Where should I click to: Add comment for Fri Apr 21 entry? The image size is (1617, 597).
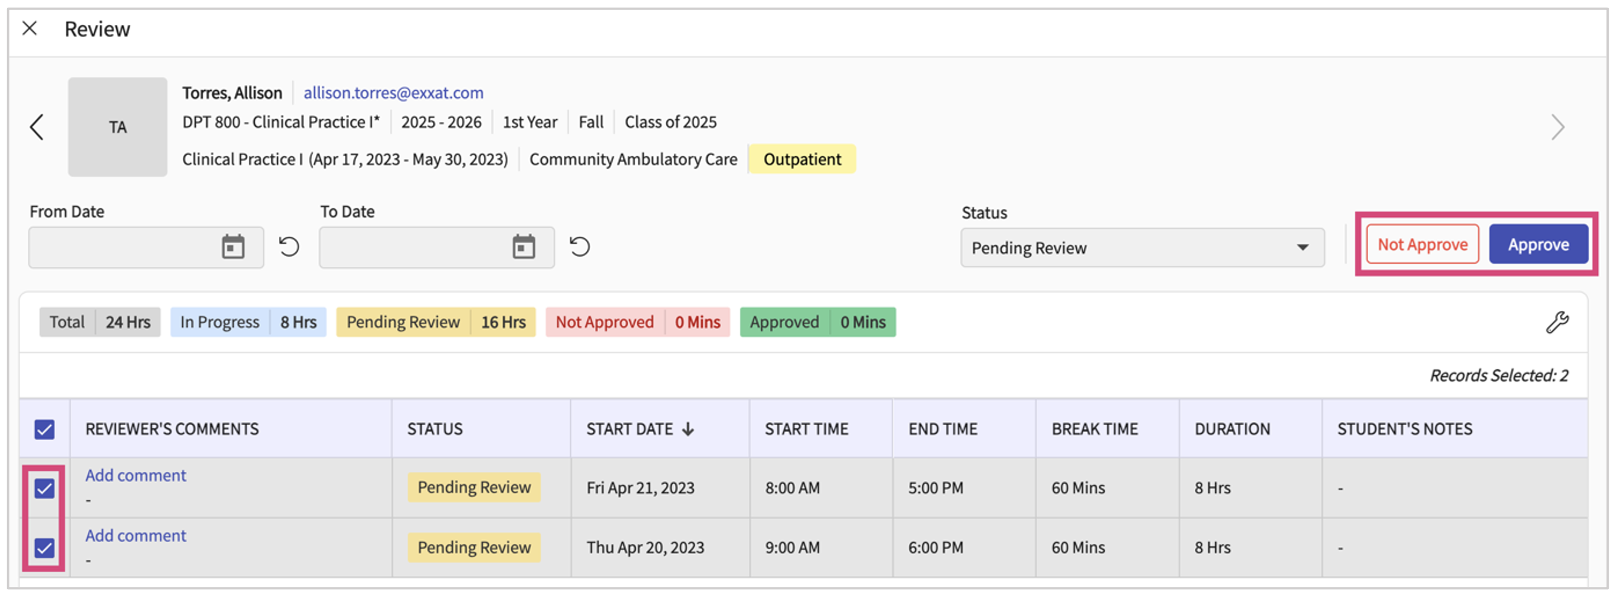136,476
